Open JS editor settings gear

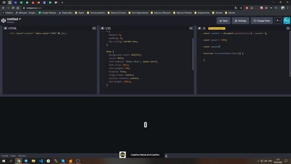click(199, 28)
